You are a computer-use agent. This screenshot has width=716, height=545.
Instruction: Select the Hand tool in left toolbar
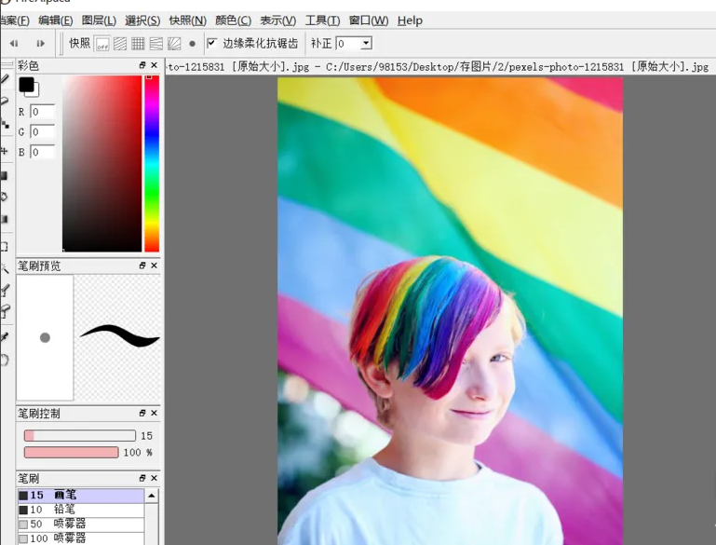click(5, 360)
